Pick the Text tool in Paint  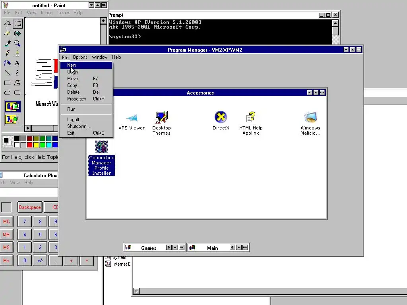click(x=17, y=63)
